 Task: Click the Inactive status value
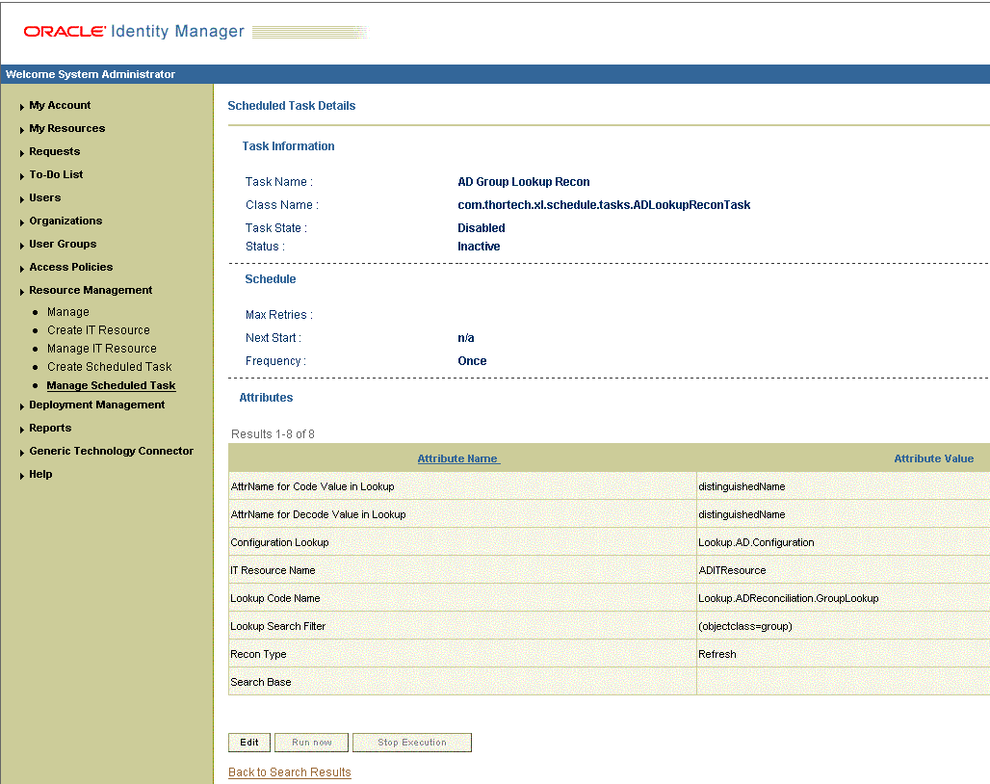479,247
